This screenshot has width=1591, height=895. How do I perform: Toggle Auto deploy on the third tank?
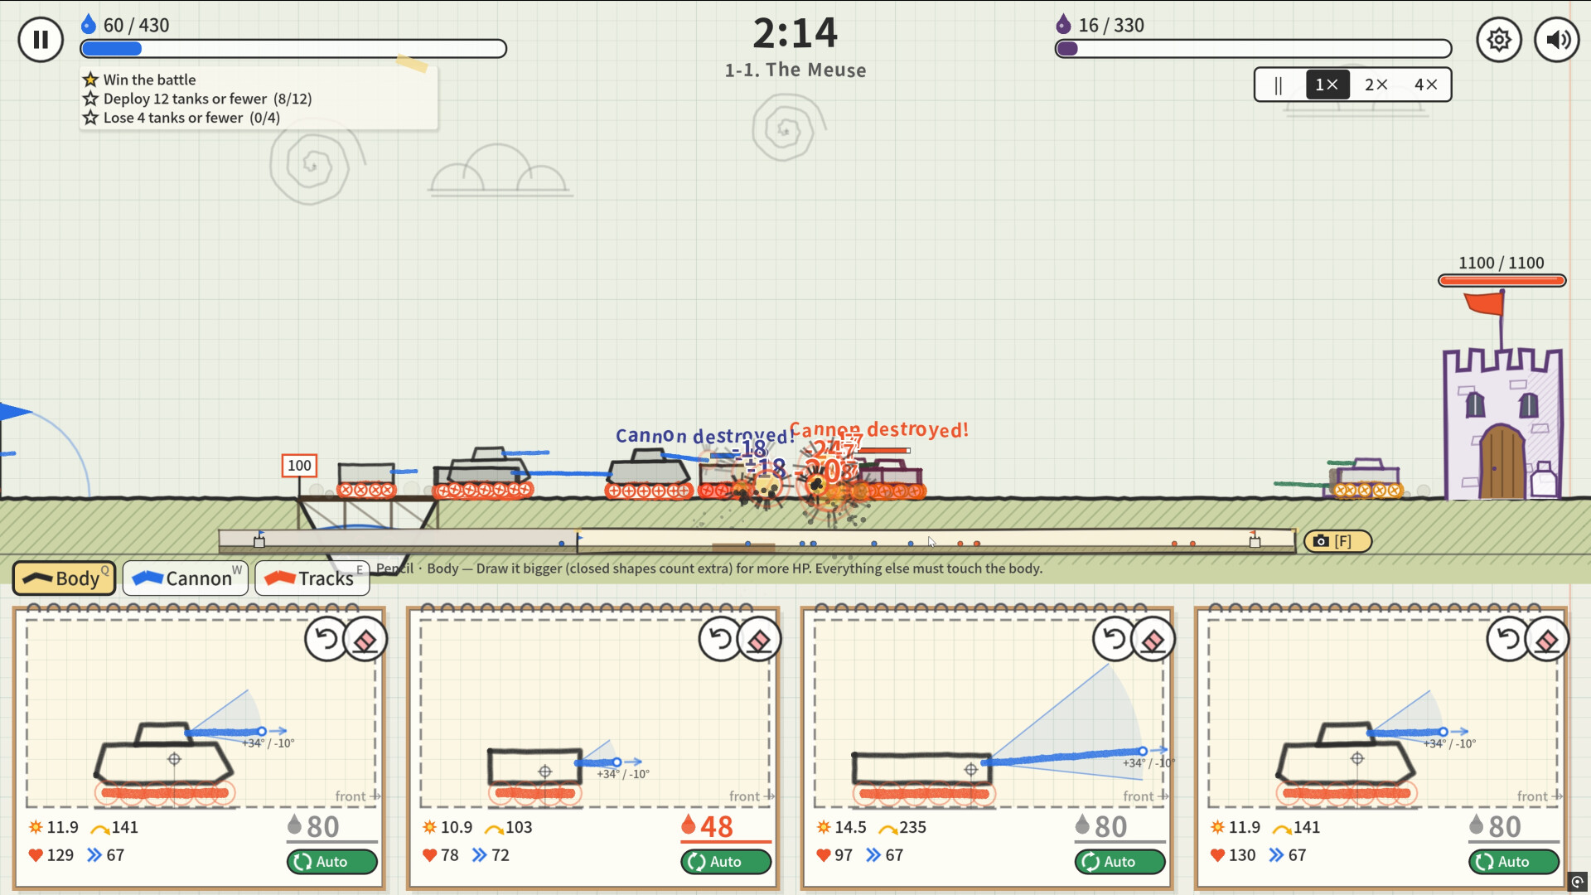[1120, 862]
